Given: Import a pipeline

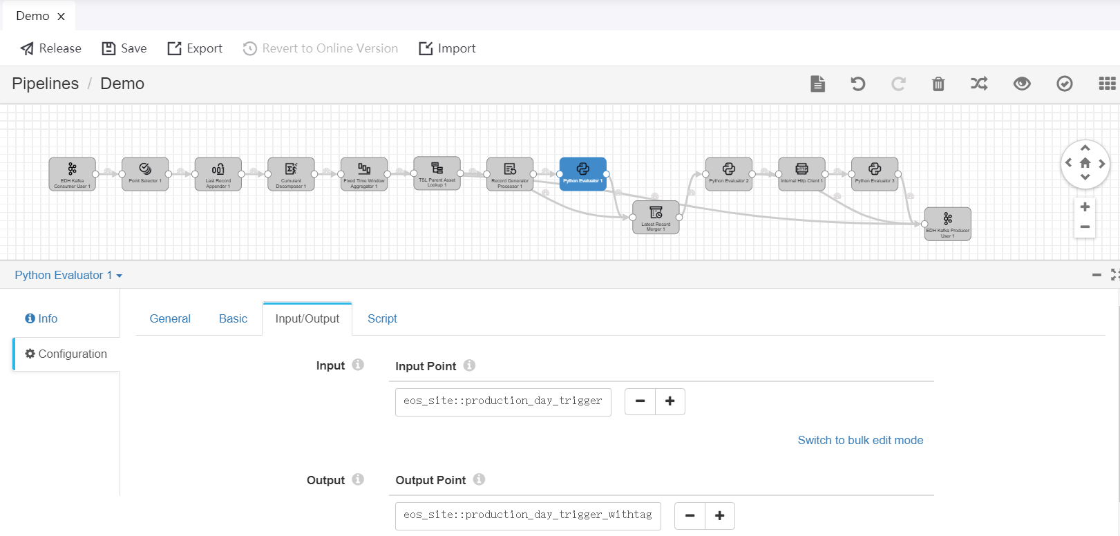Looking at the screenshot, I should click(447, 48).
